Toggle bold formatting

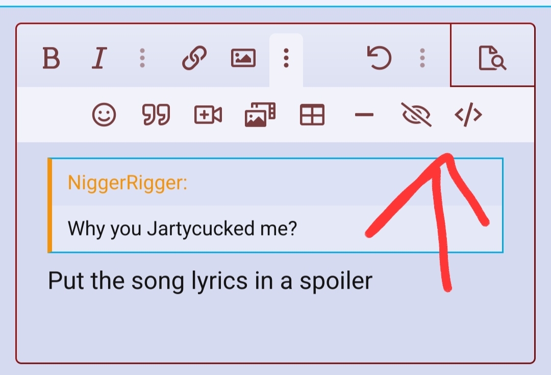coord(51,58)
